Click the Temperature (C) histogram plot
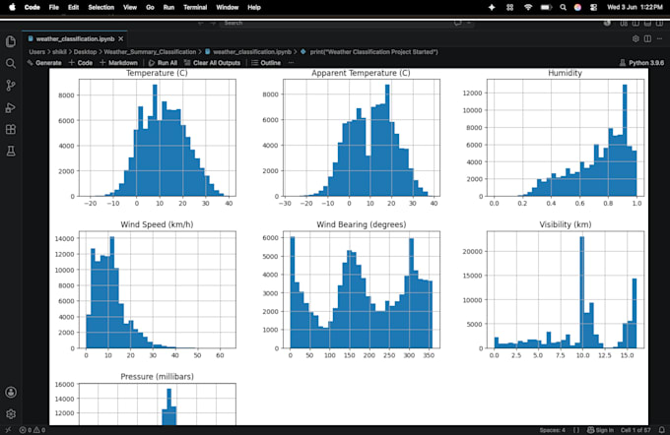Image resolution: width=670 pixels, height=435 pixels. (x=158, y=138)
